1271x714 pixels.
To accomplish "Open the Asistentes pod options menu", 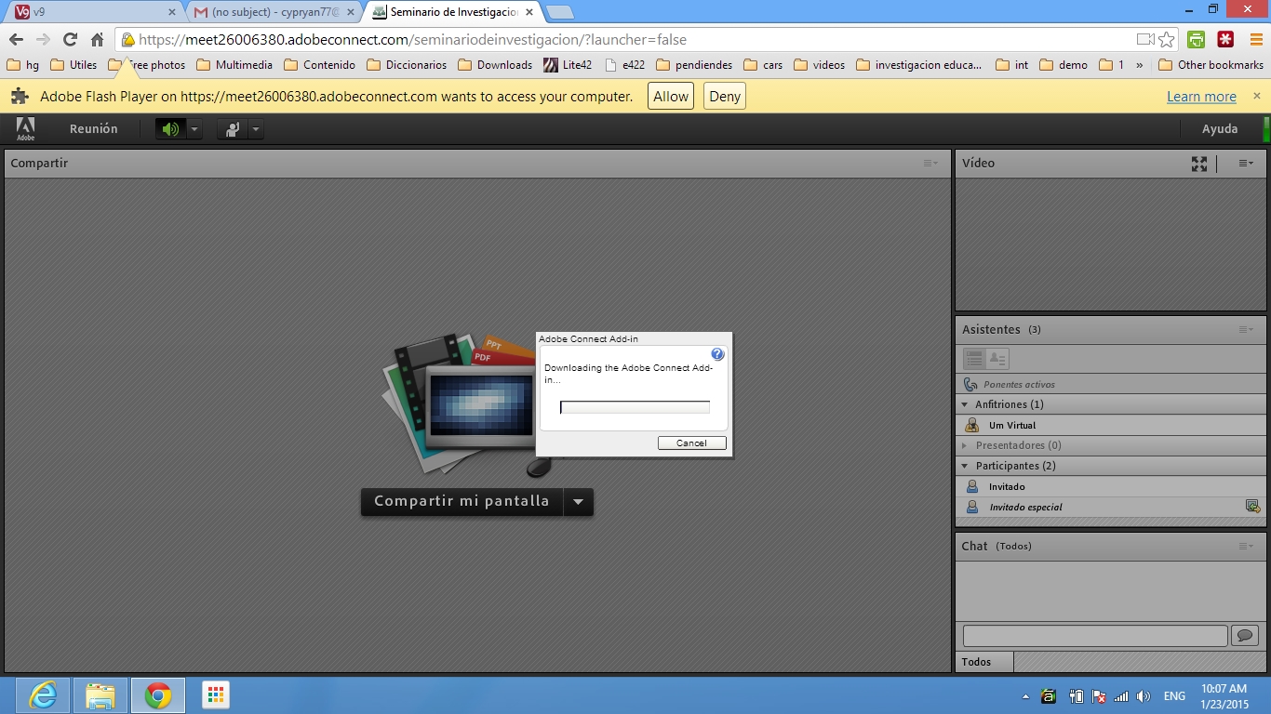I will pyautogui.click(x=1246, y=330).
